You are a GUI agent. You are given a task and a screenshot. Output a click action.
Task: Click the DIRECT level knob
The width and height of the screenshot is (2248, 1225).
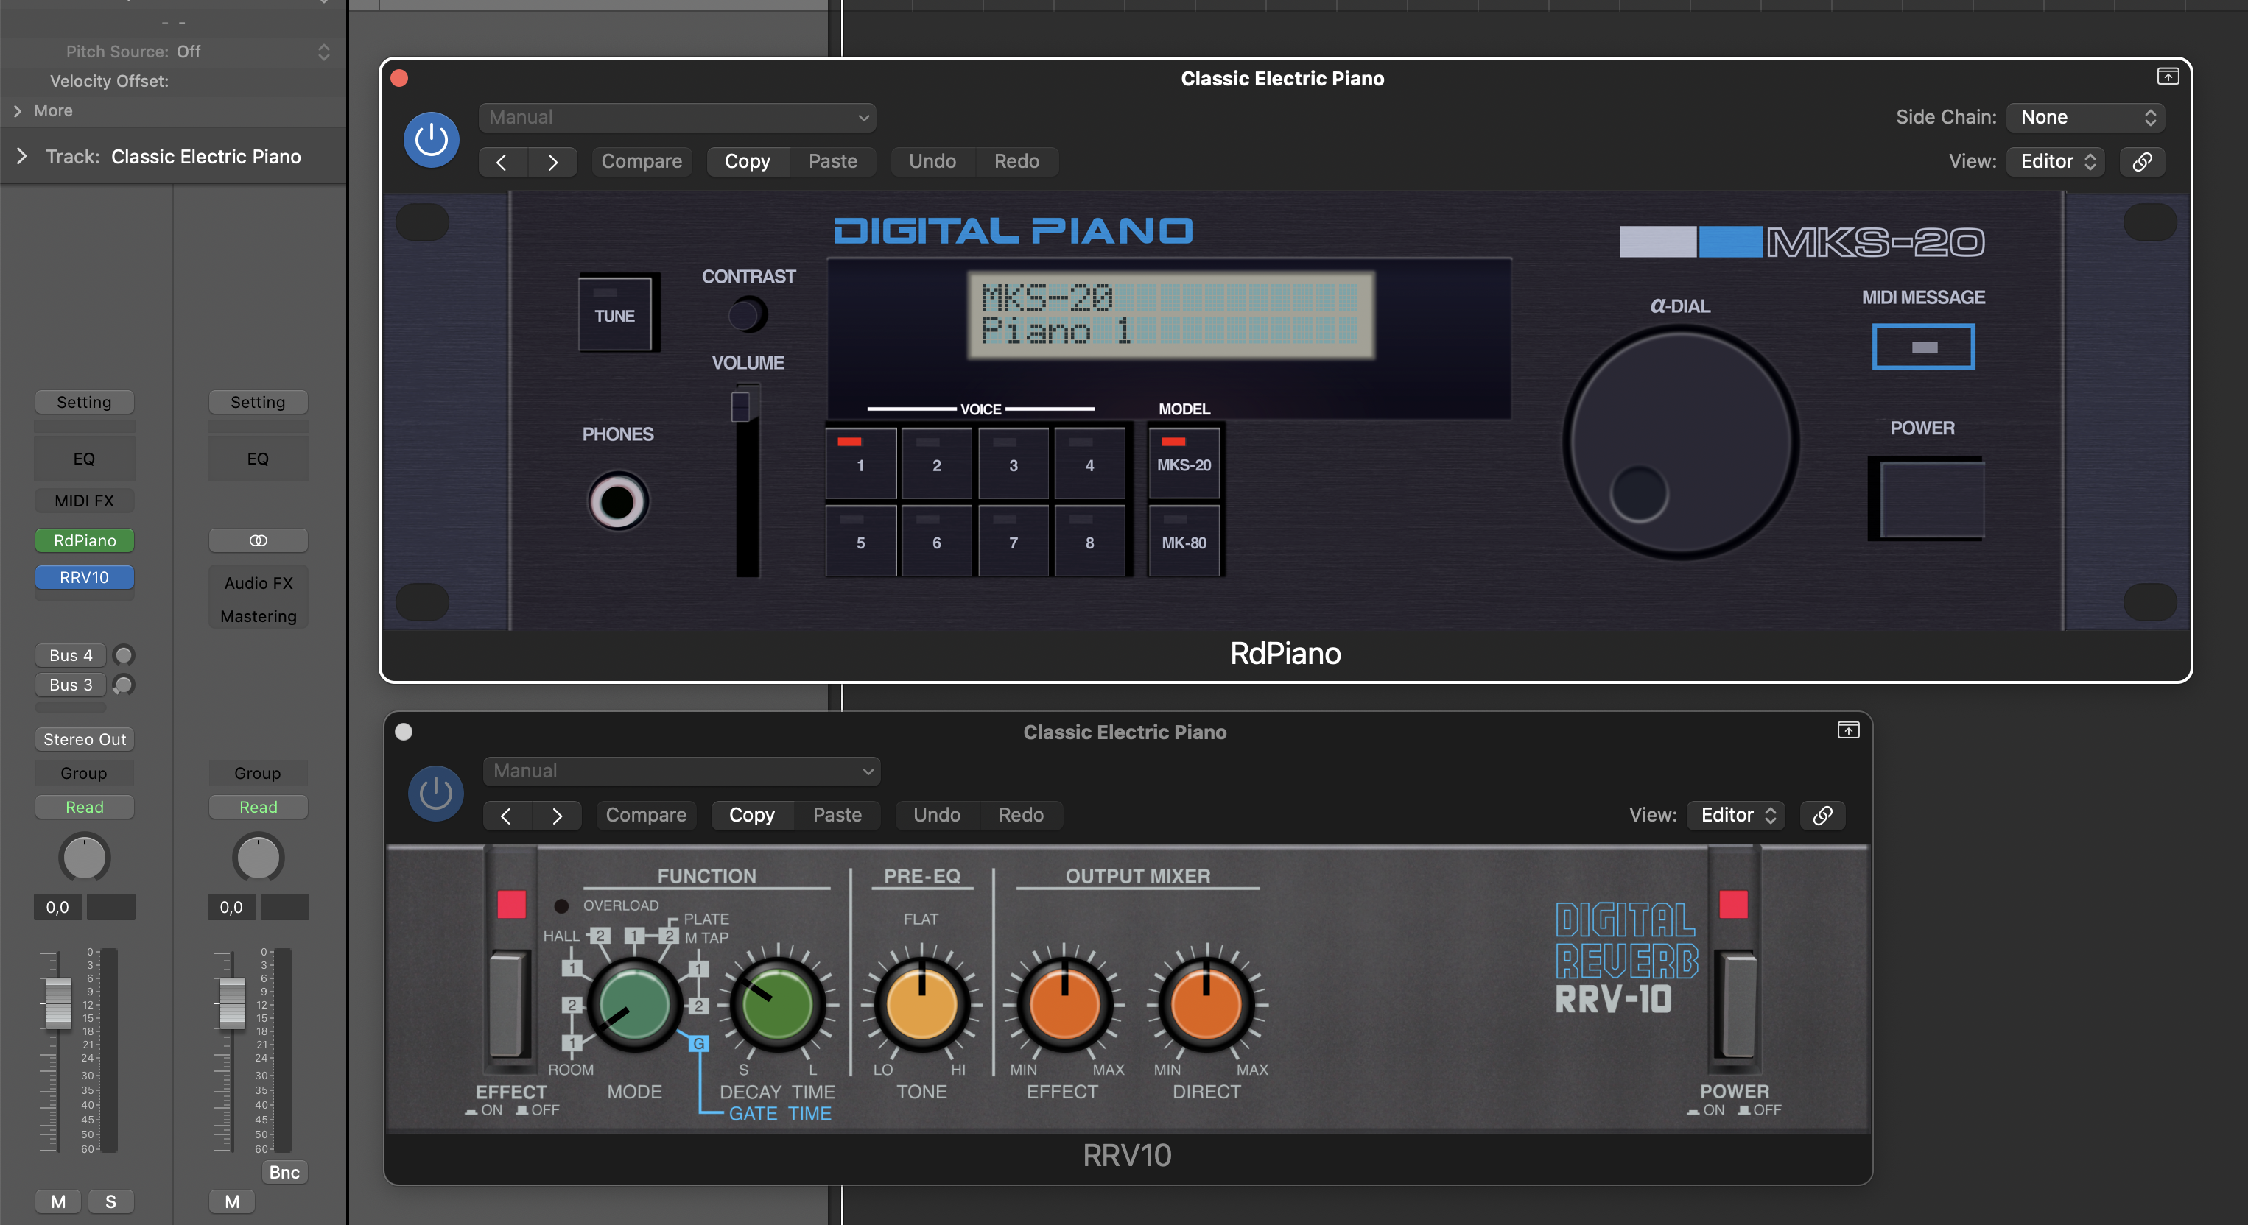[1206, 1003]
